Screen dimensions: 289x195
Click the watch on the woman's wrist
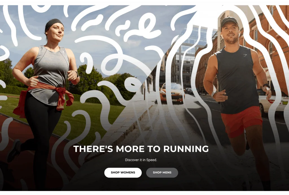77,74
